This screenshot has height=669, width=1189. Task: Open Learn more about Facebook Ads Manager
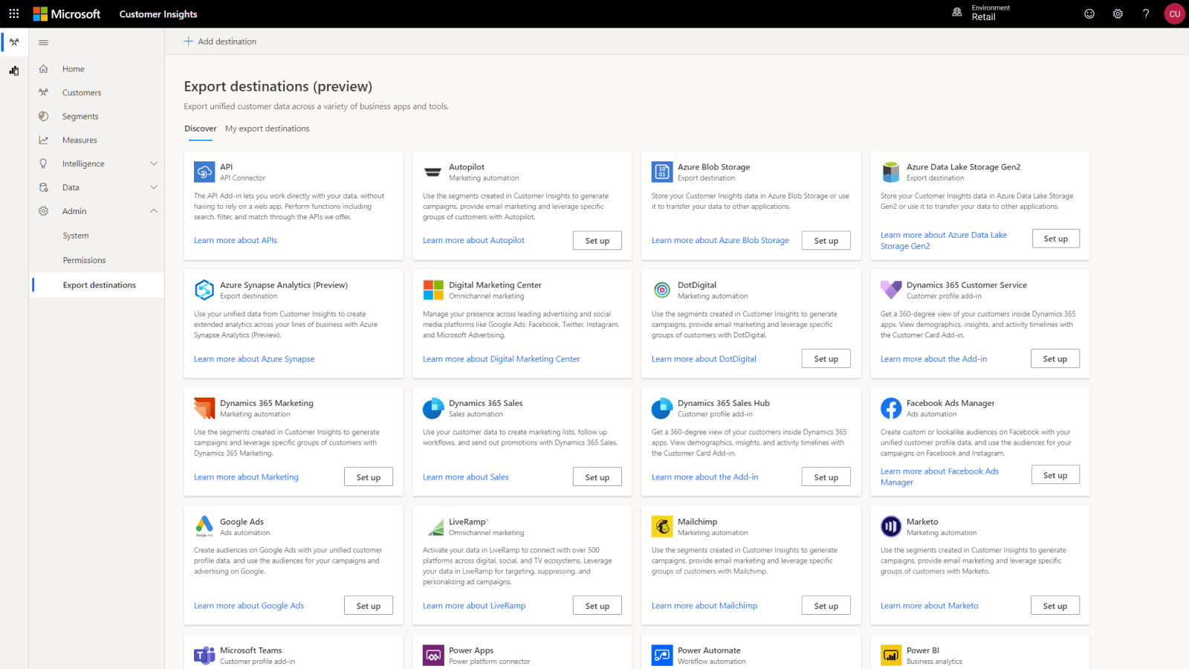click(x=940, y=476)
